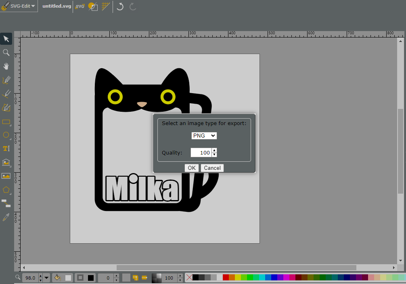
Task: Click the vertical scrollbar down arrow
Action: [401, 261]
